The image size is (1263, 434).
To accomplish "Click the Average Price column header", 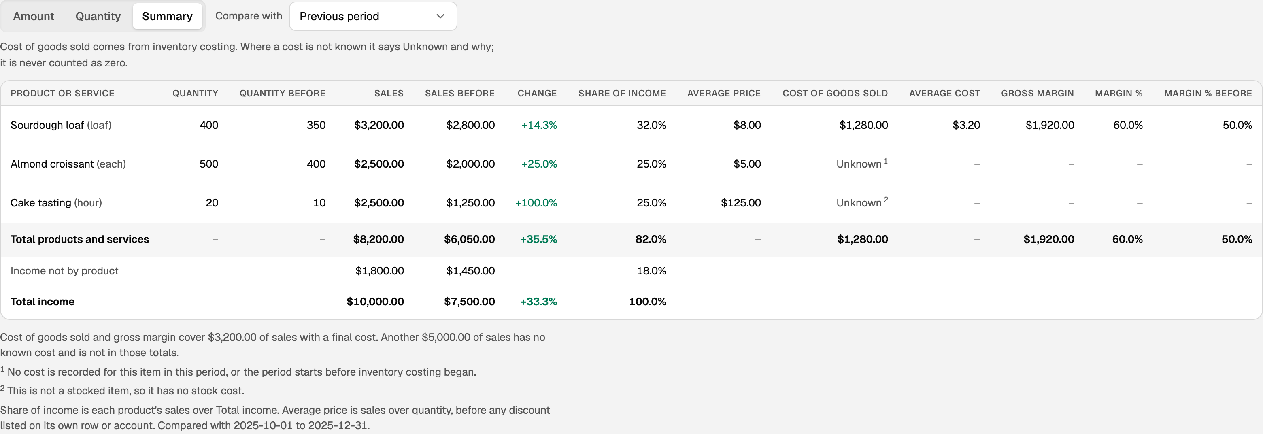I will 724,93.
